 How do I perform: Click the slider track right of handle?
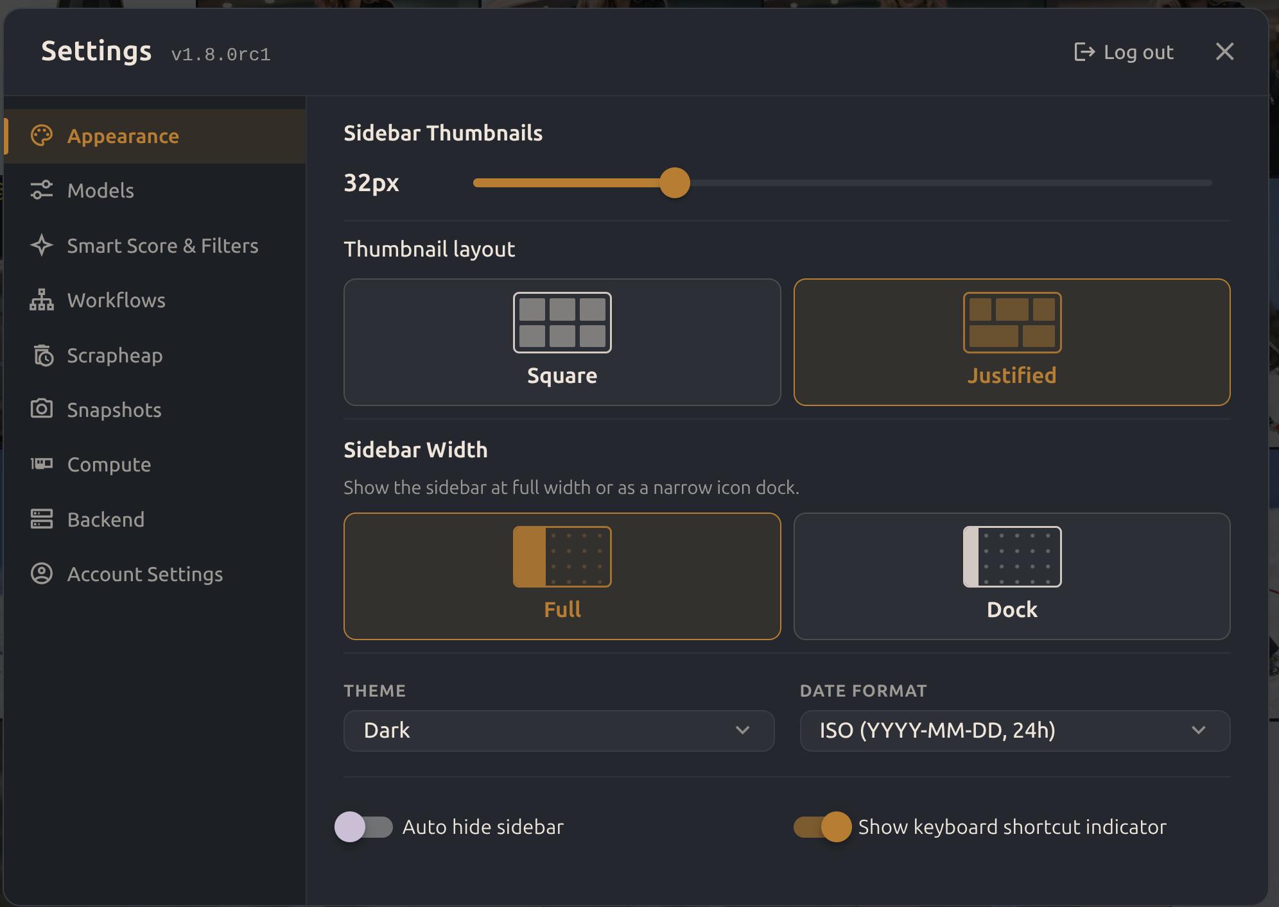[x=951, y=183]
